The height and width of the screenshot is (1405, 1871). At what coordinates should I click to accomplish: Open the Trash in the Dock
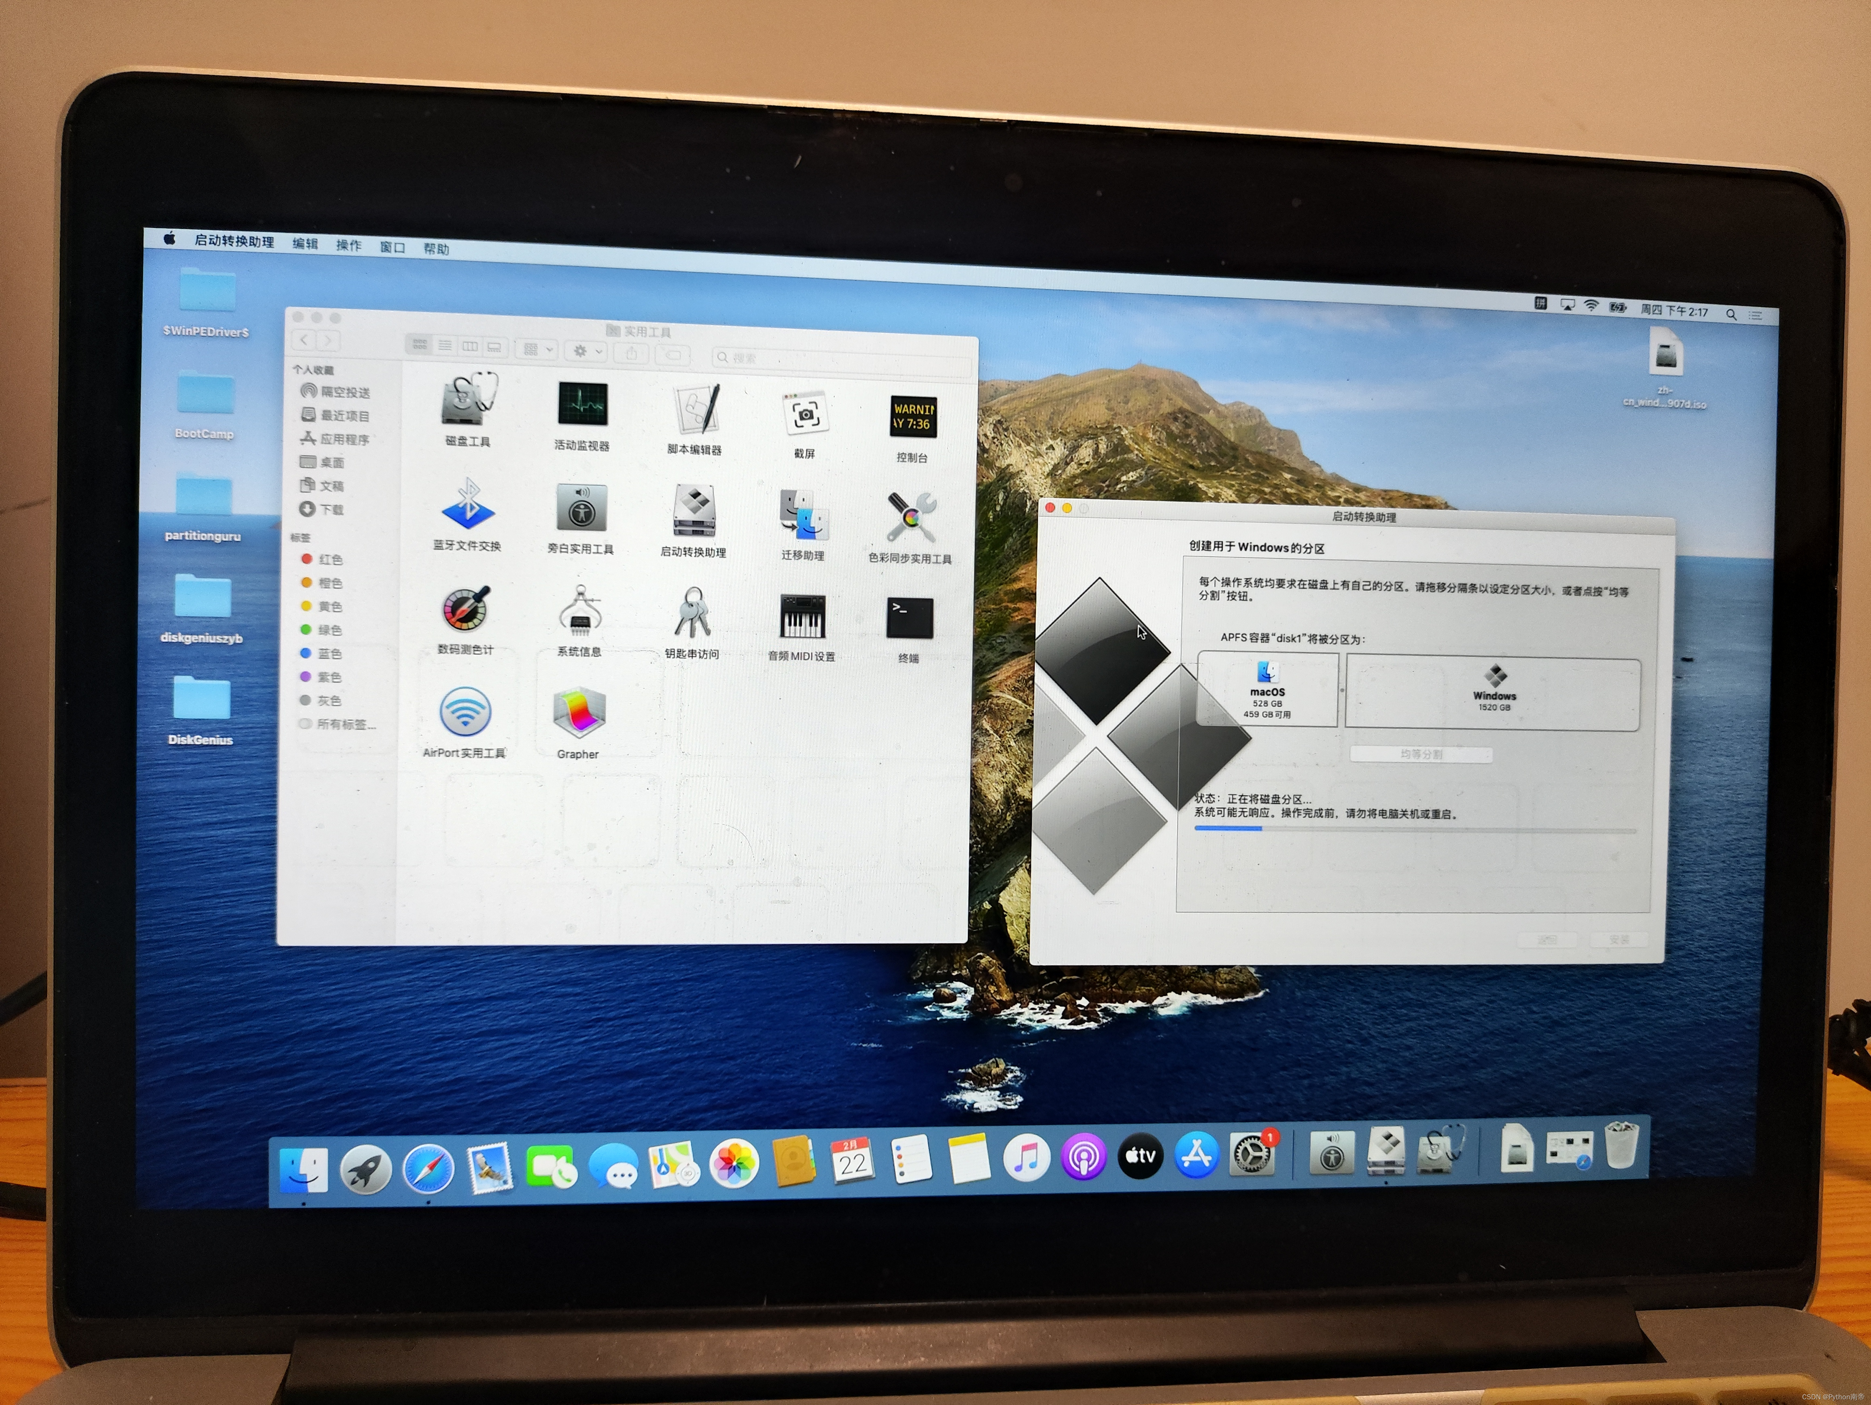1621,1145
